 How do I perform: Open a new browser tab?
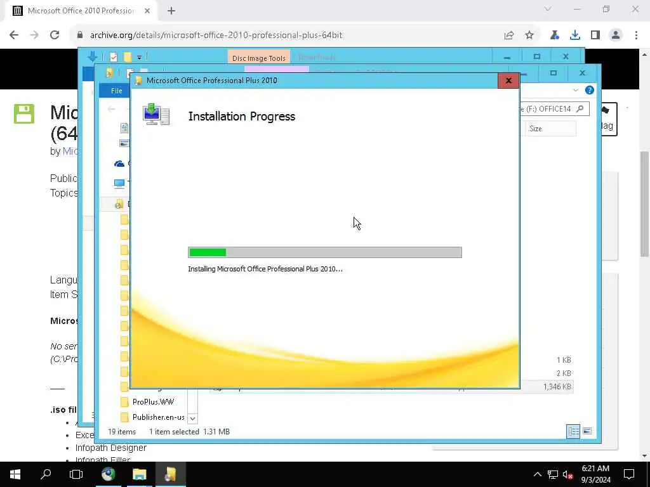pos(171,11)
